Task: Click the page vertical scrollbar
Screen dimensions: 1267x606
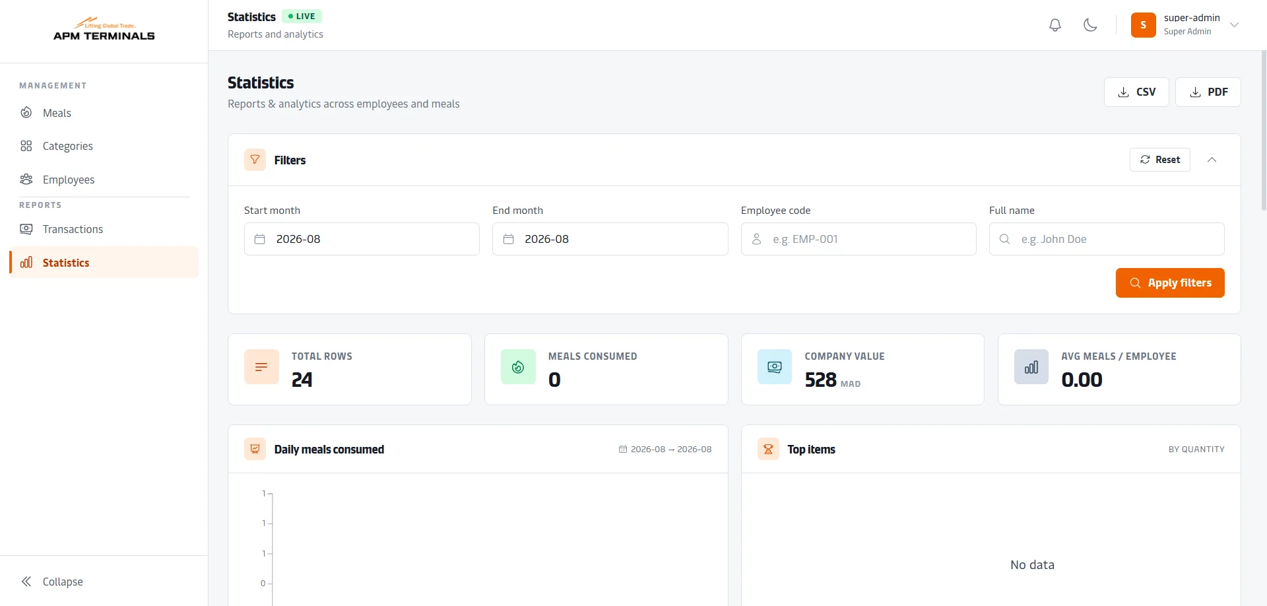Action: click(1264, 132)
